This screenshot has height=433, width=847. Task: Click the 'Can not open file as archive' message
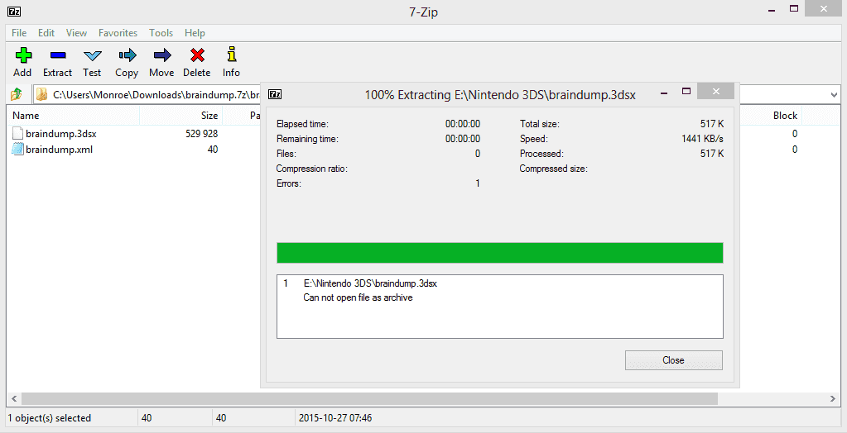pos(358,297)
